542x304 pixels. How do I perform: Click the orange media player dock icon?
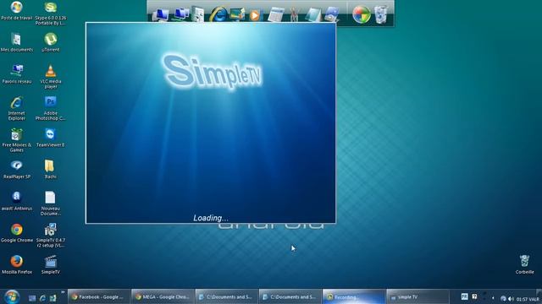[x=255, y=15]
